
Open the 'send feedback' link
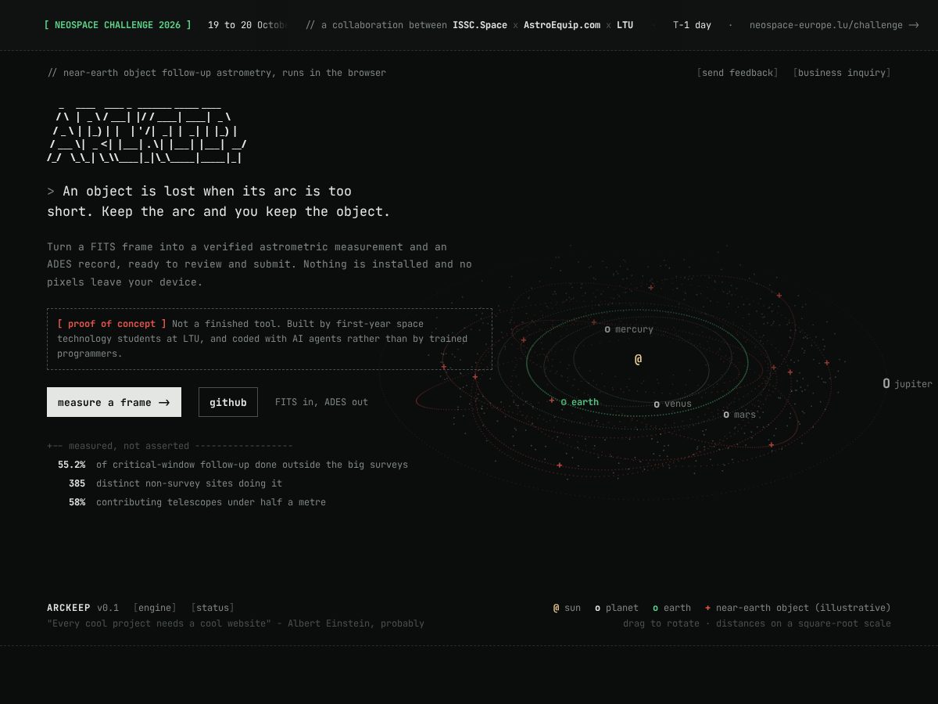pos(737,73)
